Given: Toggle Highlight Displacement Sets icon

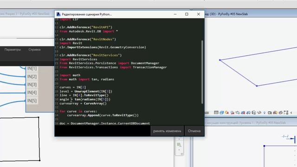Looking at the screenshot, I should click(x=281, y=113).
